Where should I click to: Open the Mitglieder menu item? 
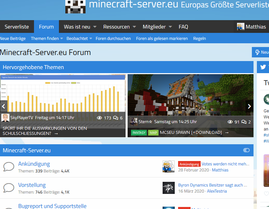(x=154, y=27)
